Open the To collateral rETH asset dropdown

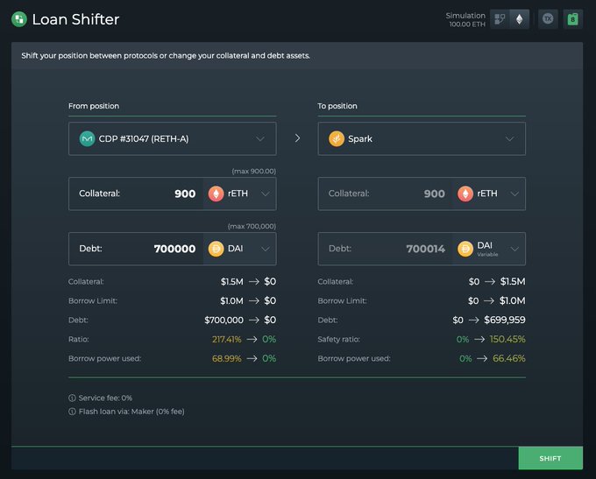click(x=489, y=194)
